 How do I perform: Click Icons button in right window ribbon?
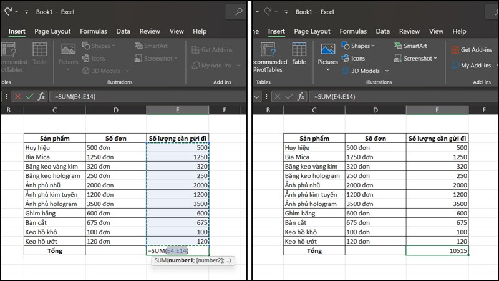(353, 58)
